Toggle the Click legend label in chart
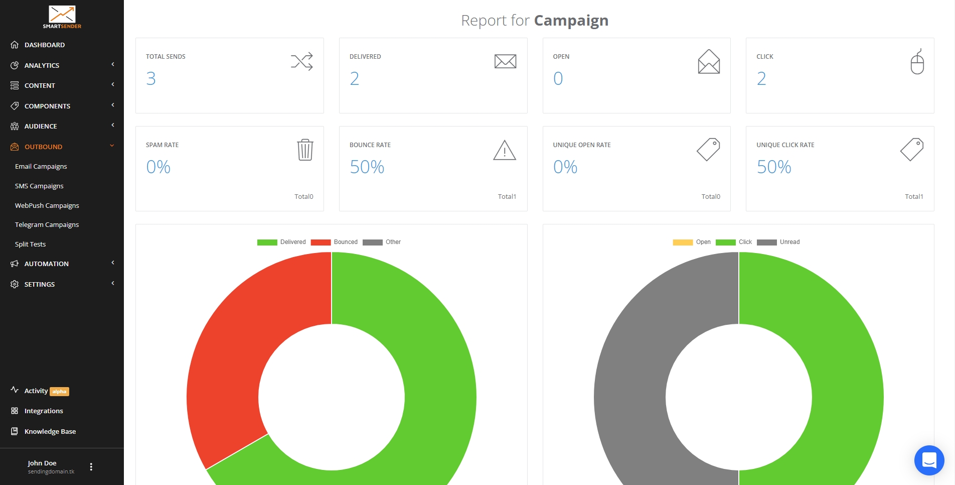This screenshot has width=955, height=485. point(745,242)
